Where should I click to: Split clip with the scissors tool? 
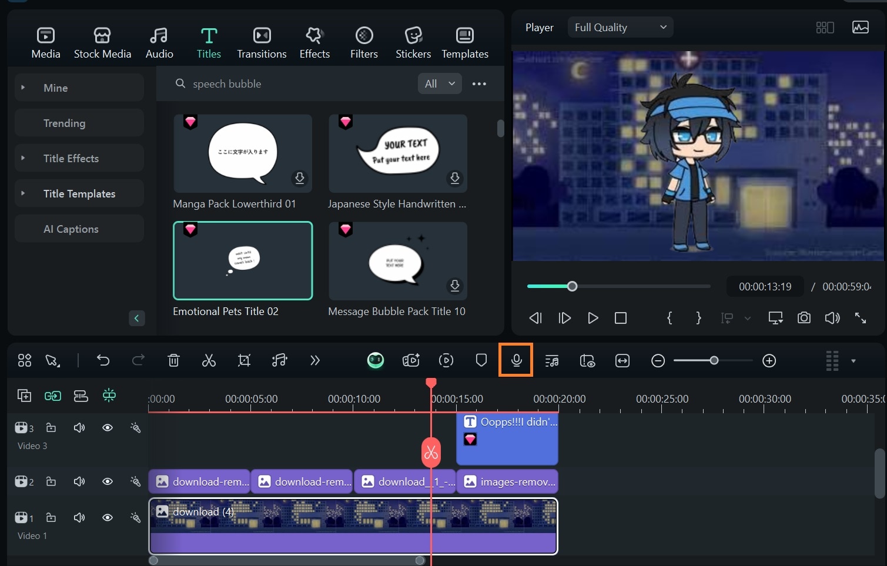(x=209, y=360)
